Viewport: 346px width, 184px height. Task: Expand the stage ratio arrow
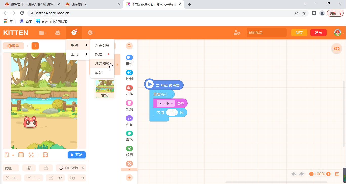click(13, 155)
